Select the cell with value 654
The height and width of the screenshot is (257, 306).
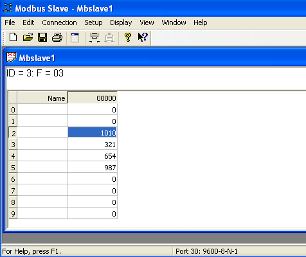tap(93, 155)
